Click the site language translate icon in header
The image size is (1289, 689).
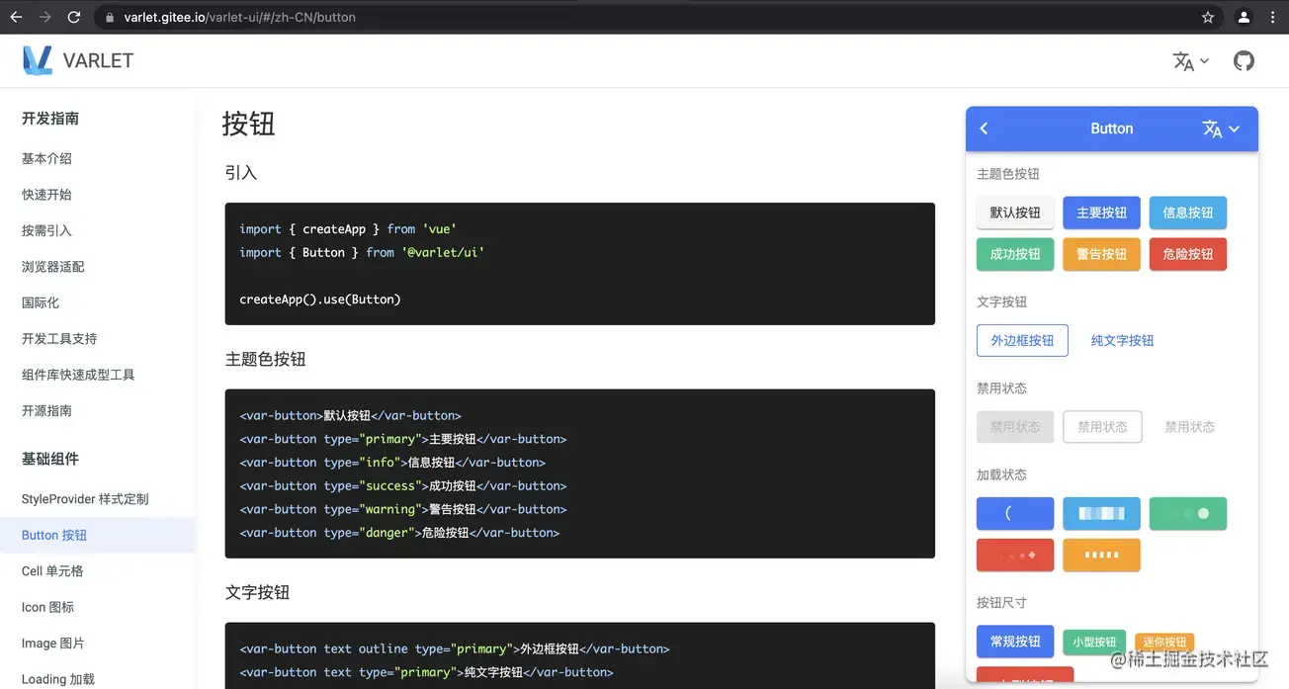(x=1183, y=61)
